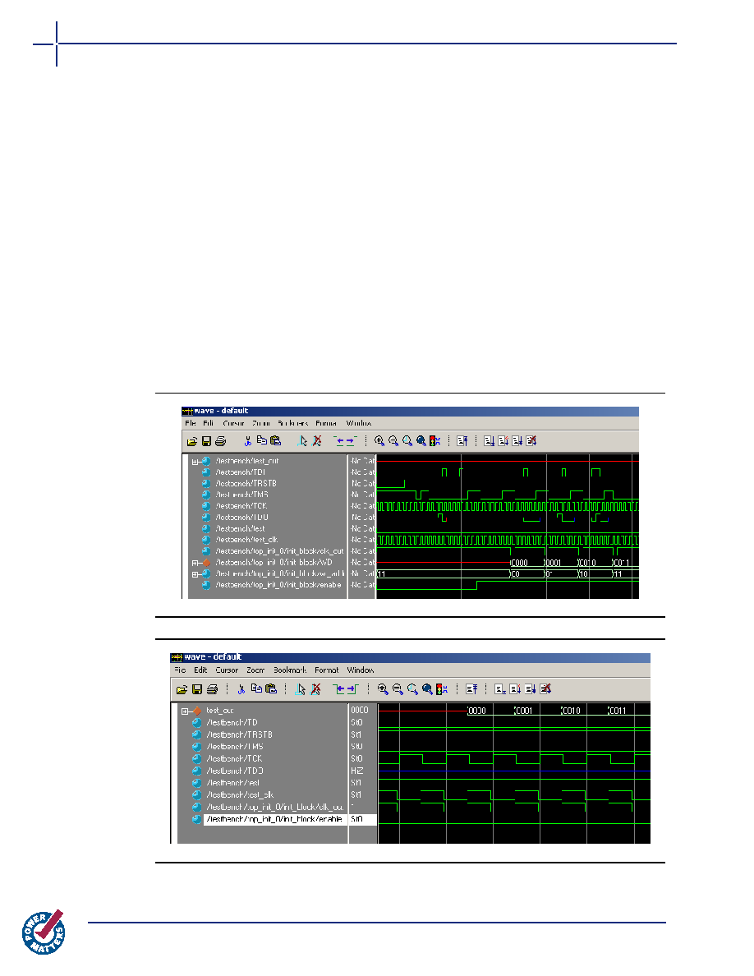Viewport: 754px width, 976px height.
Task: Click Zoom Full icon in the test_out wave window
Action: tap(427, 689)
